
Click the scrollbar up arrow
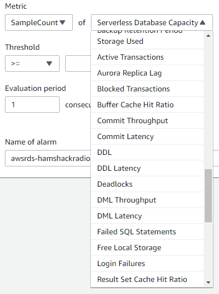[208, 36]
